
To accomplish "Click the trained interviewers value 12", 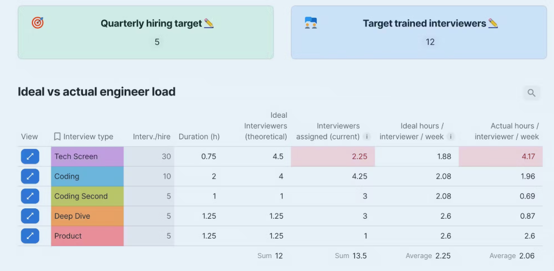I will tap(430, 42).
